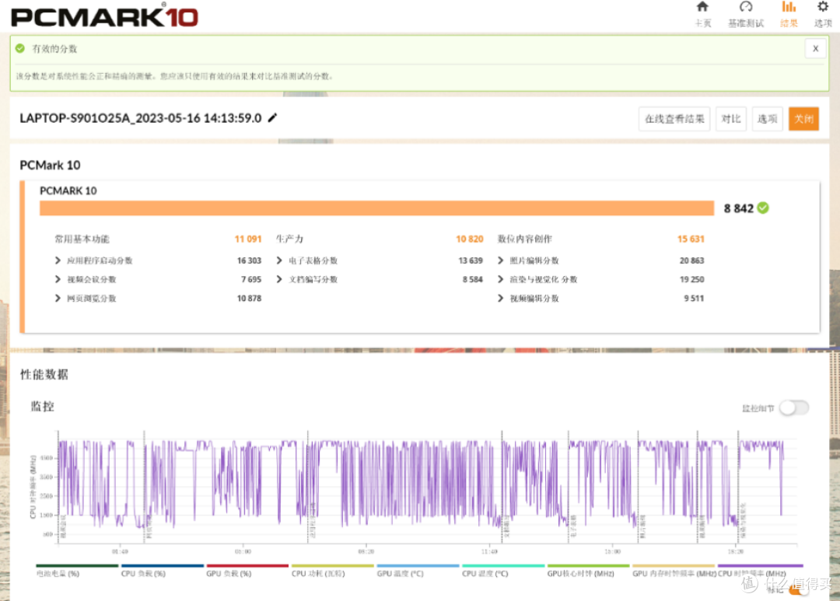Open the 选项 button beside 对比
This screenshot has height=601, width=840.
coord(767,119)
